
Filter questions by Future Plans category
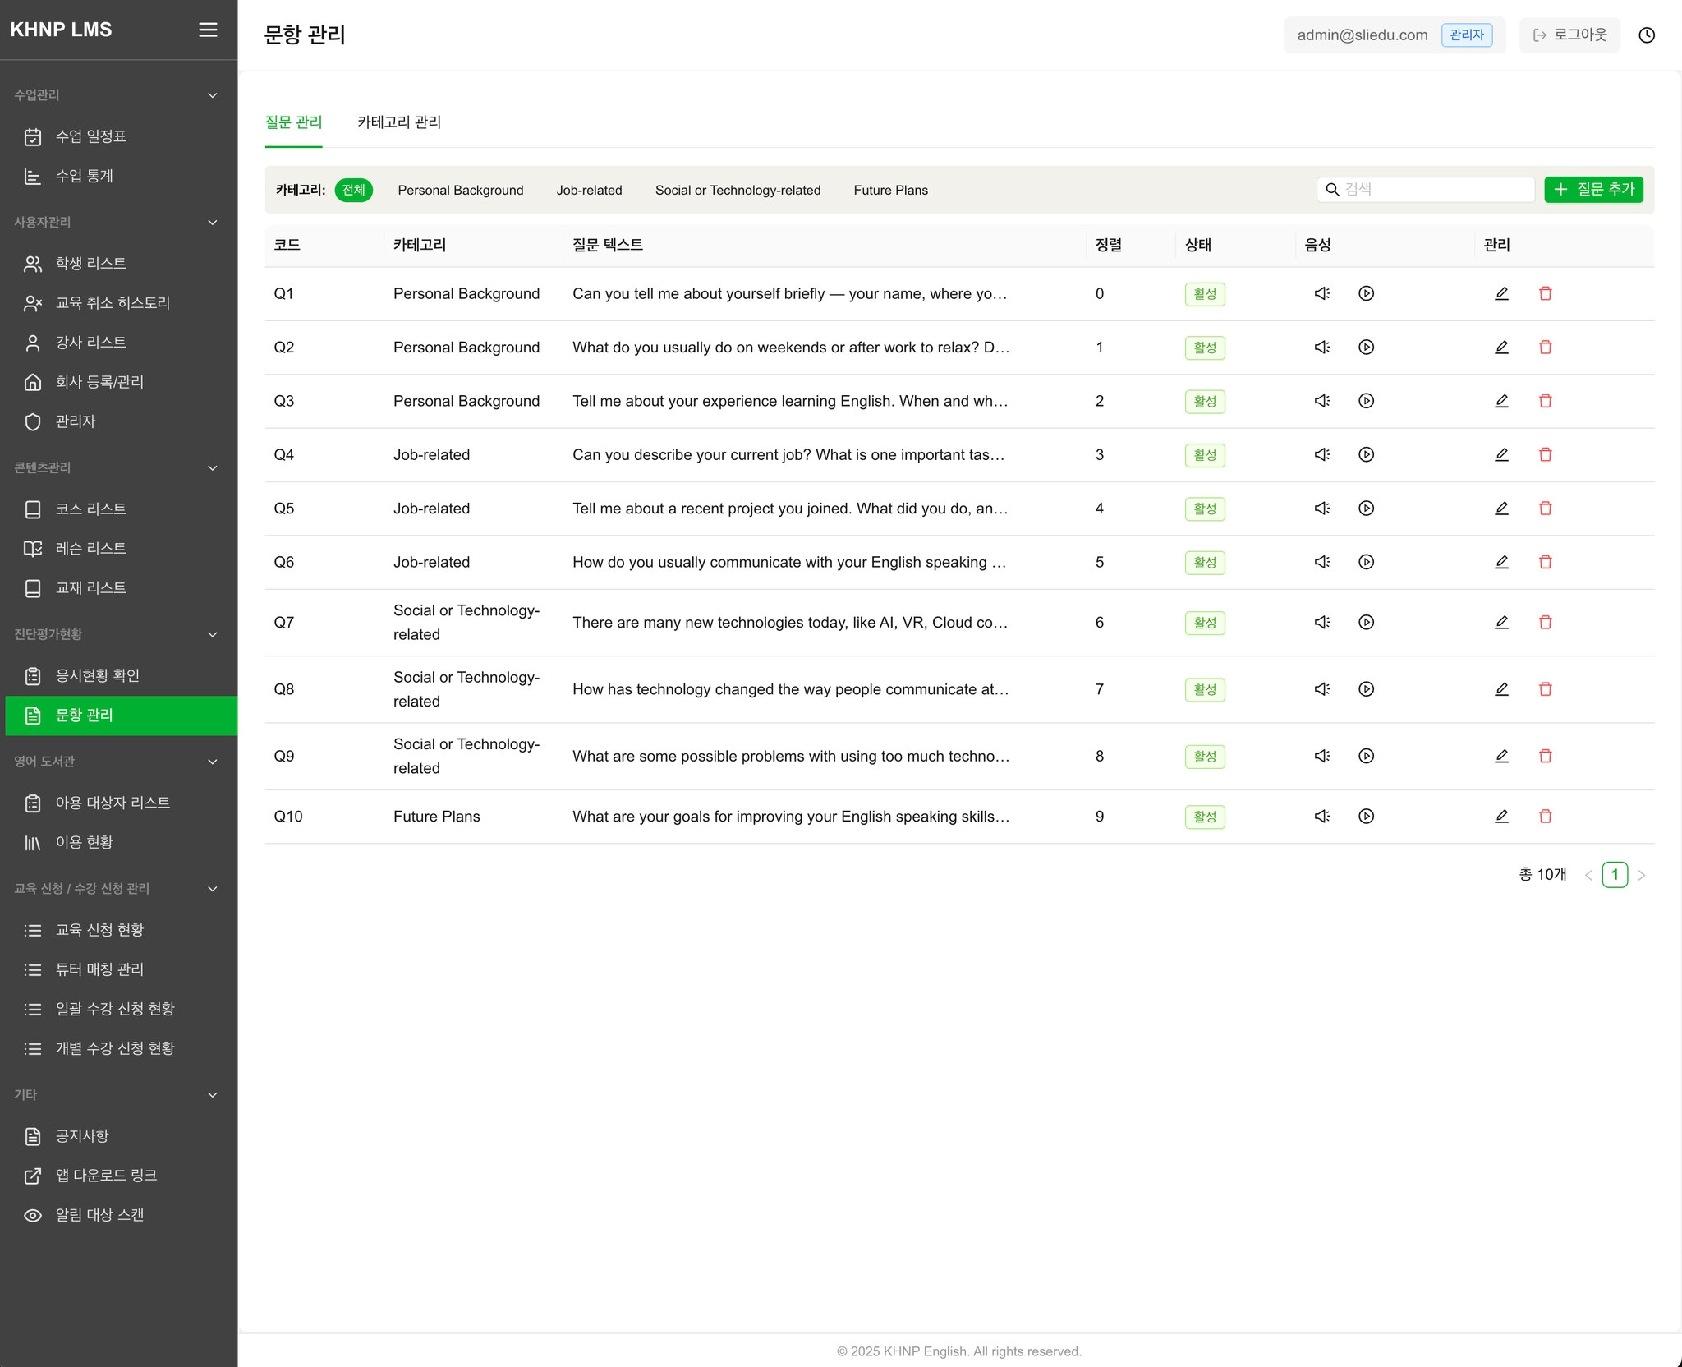pos(890,190)
